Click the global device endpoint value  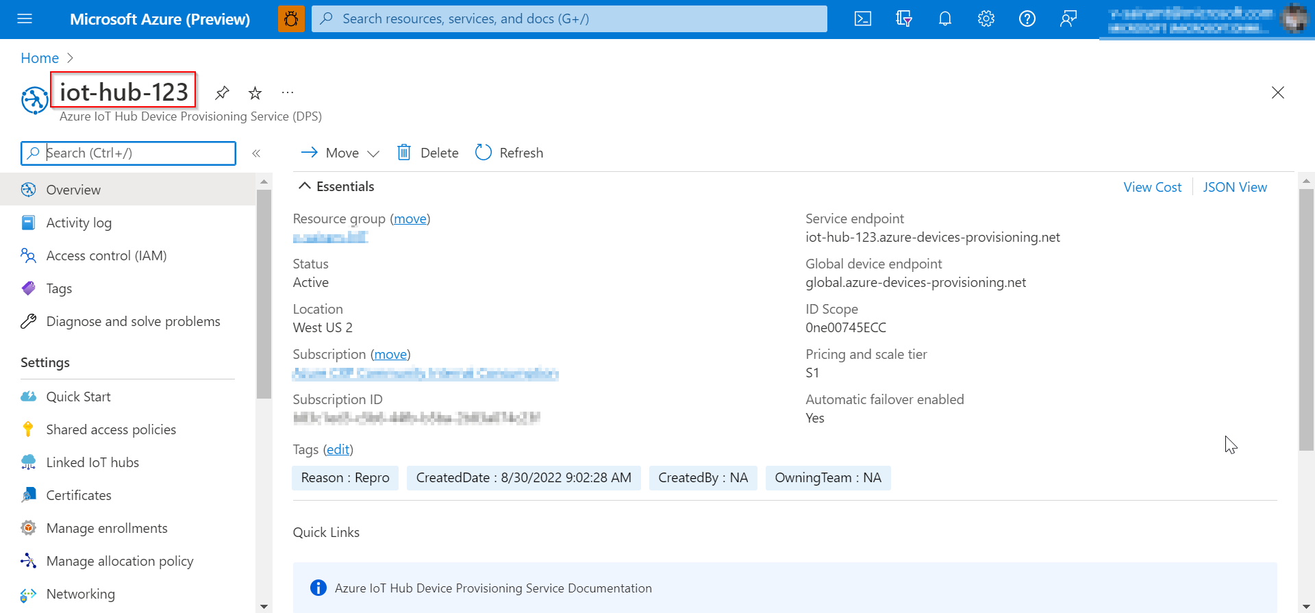click(916, 282)
